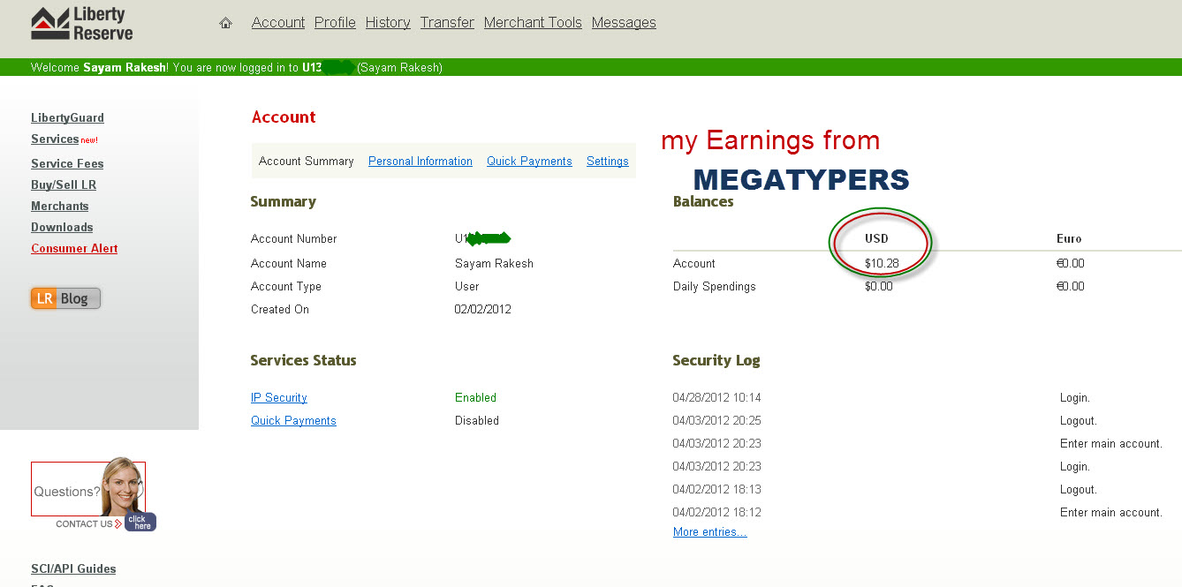This screenshot has height=587, width=1182.
Task: Click the IP Security status Enabled
Action: coord(476,397)
